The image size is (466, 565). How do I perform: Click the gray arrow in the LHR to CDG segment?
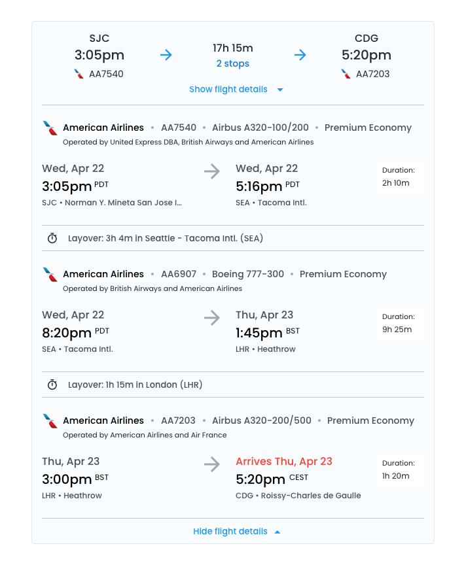pos(212,465)
